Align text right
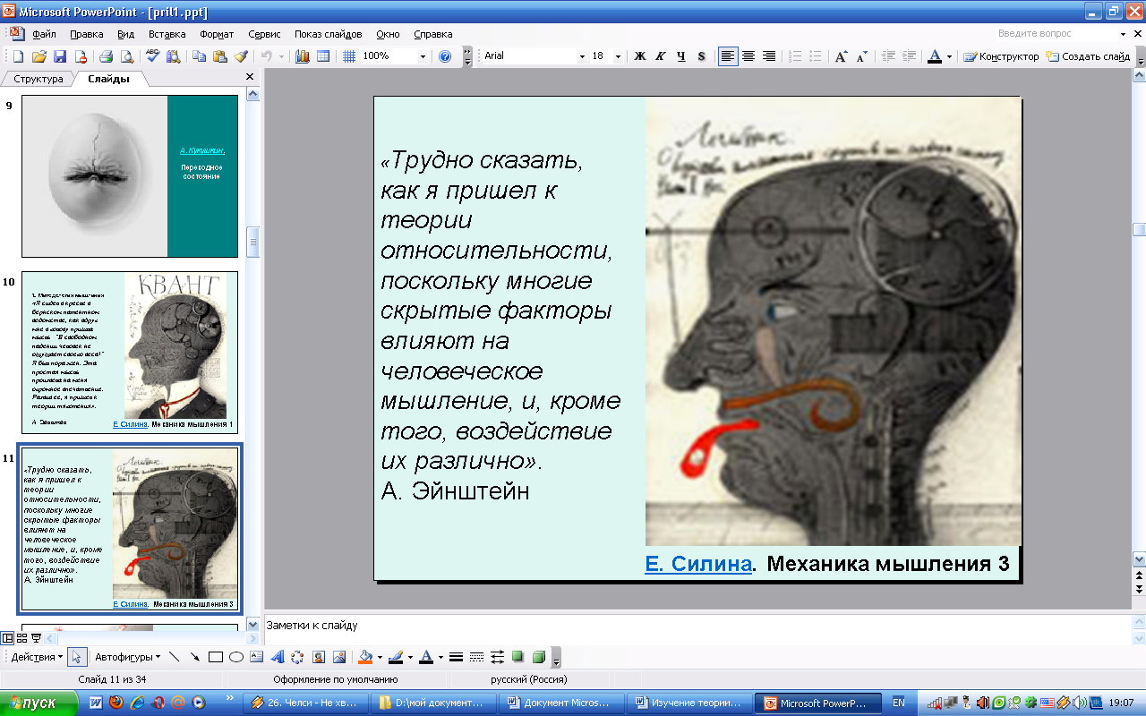The height and width of the screenshot is (716, 1146). 769,56
